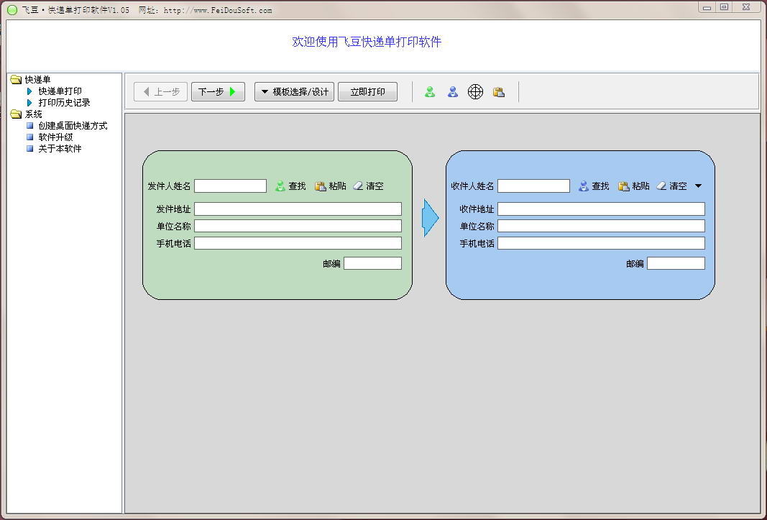Click the blue arrow between sender and recipient
The width and height of the screenshot is (767, 520).
pos(431,218)
